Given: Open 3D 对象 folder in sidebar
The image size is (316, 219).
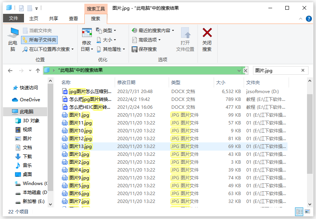Looking at the screenshot, I should point(27,121).
